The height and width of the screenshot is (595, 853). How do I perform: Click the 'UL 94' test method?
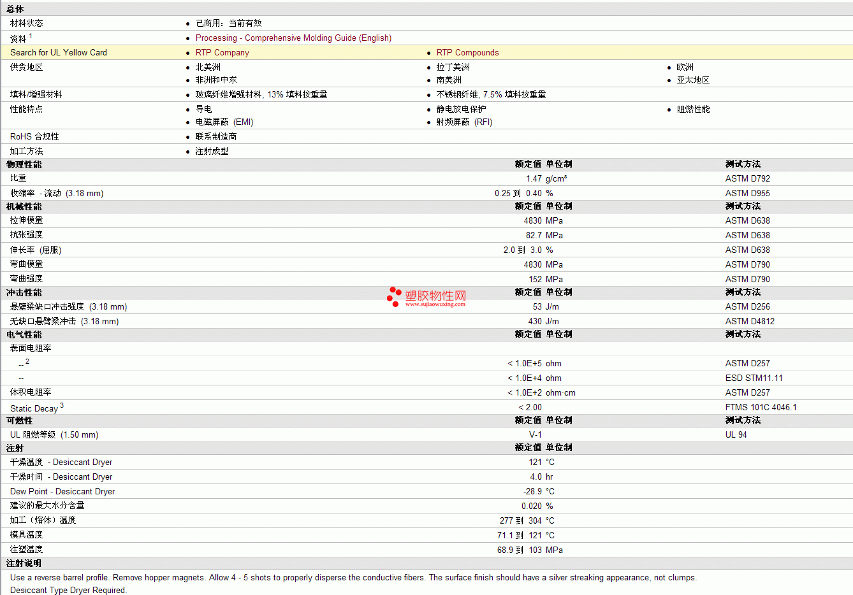(736, 435)
